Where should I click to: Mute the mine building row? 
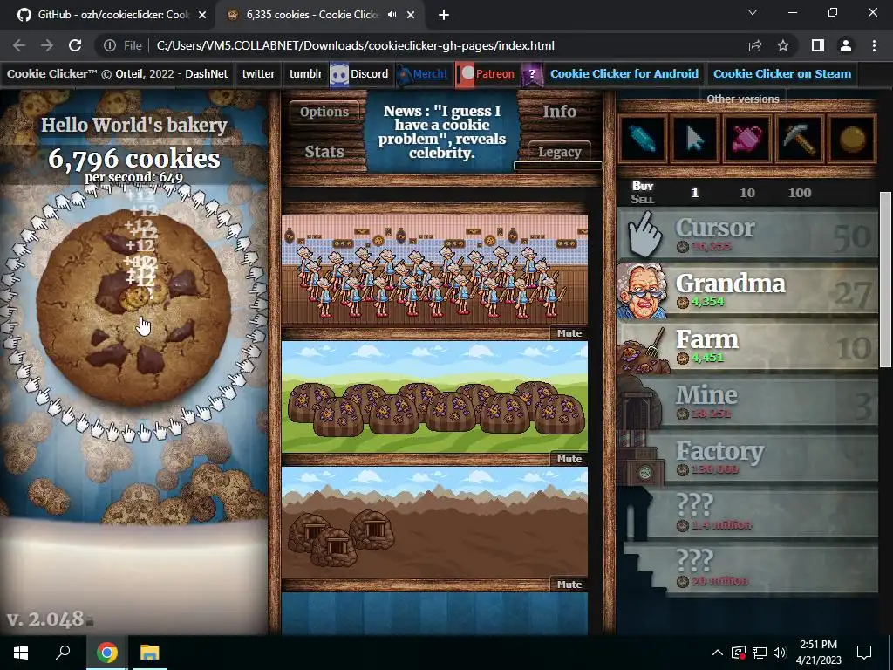(569, 584)
